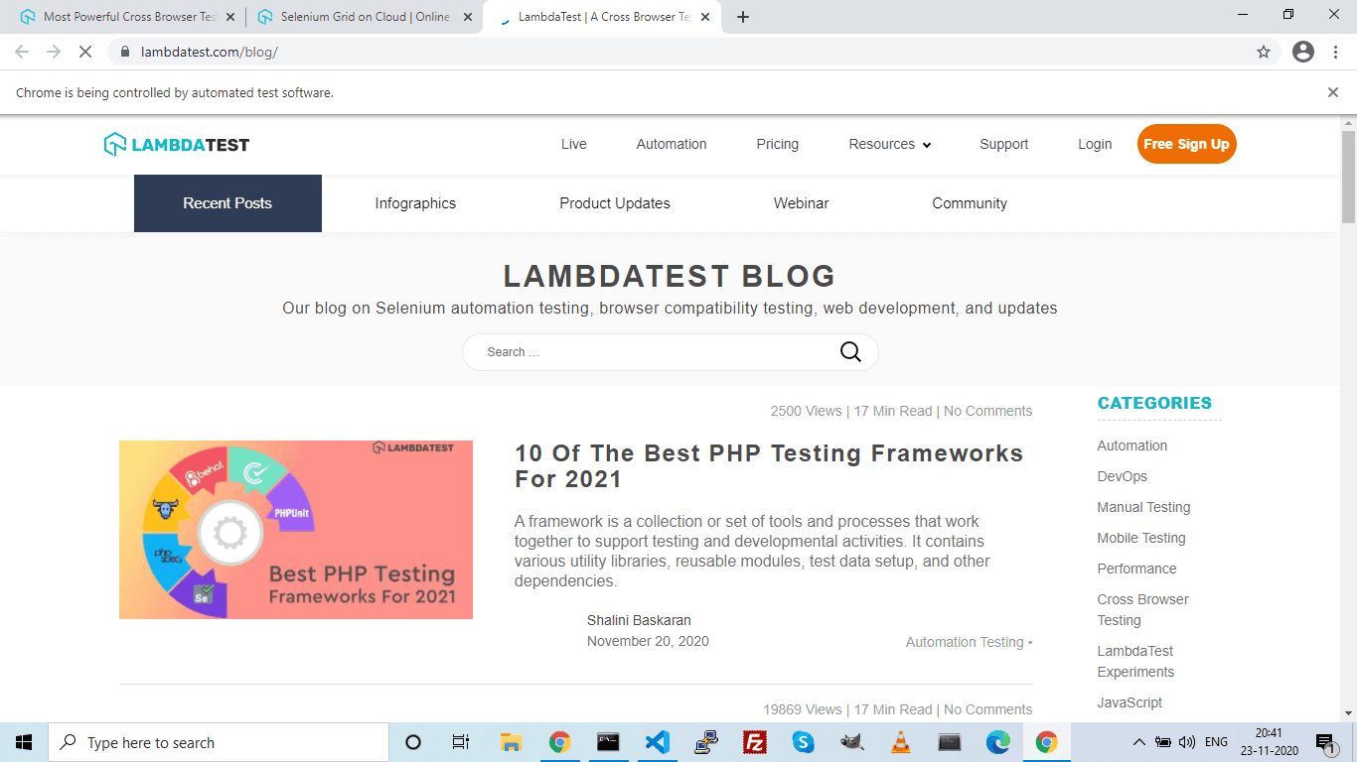Open the Infographics blog tab
The image size is (1357, 762).
click(415, 203)
